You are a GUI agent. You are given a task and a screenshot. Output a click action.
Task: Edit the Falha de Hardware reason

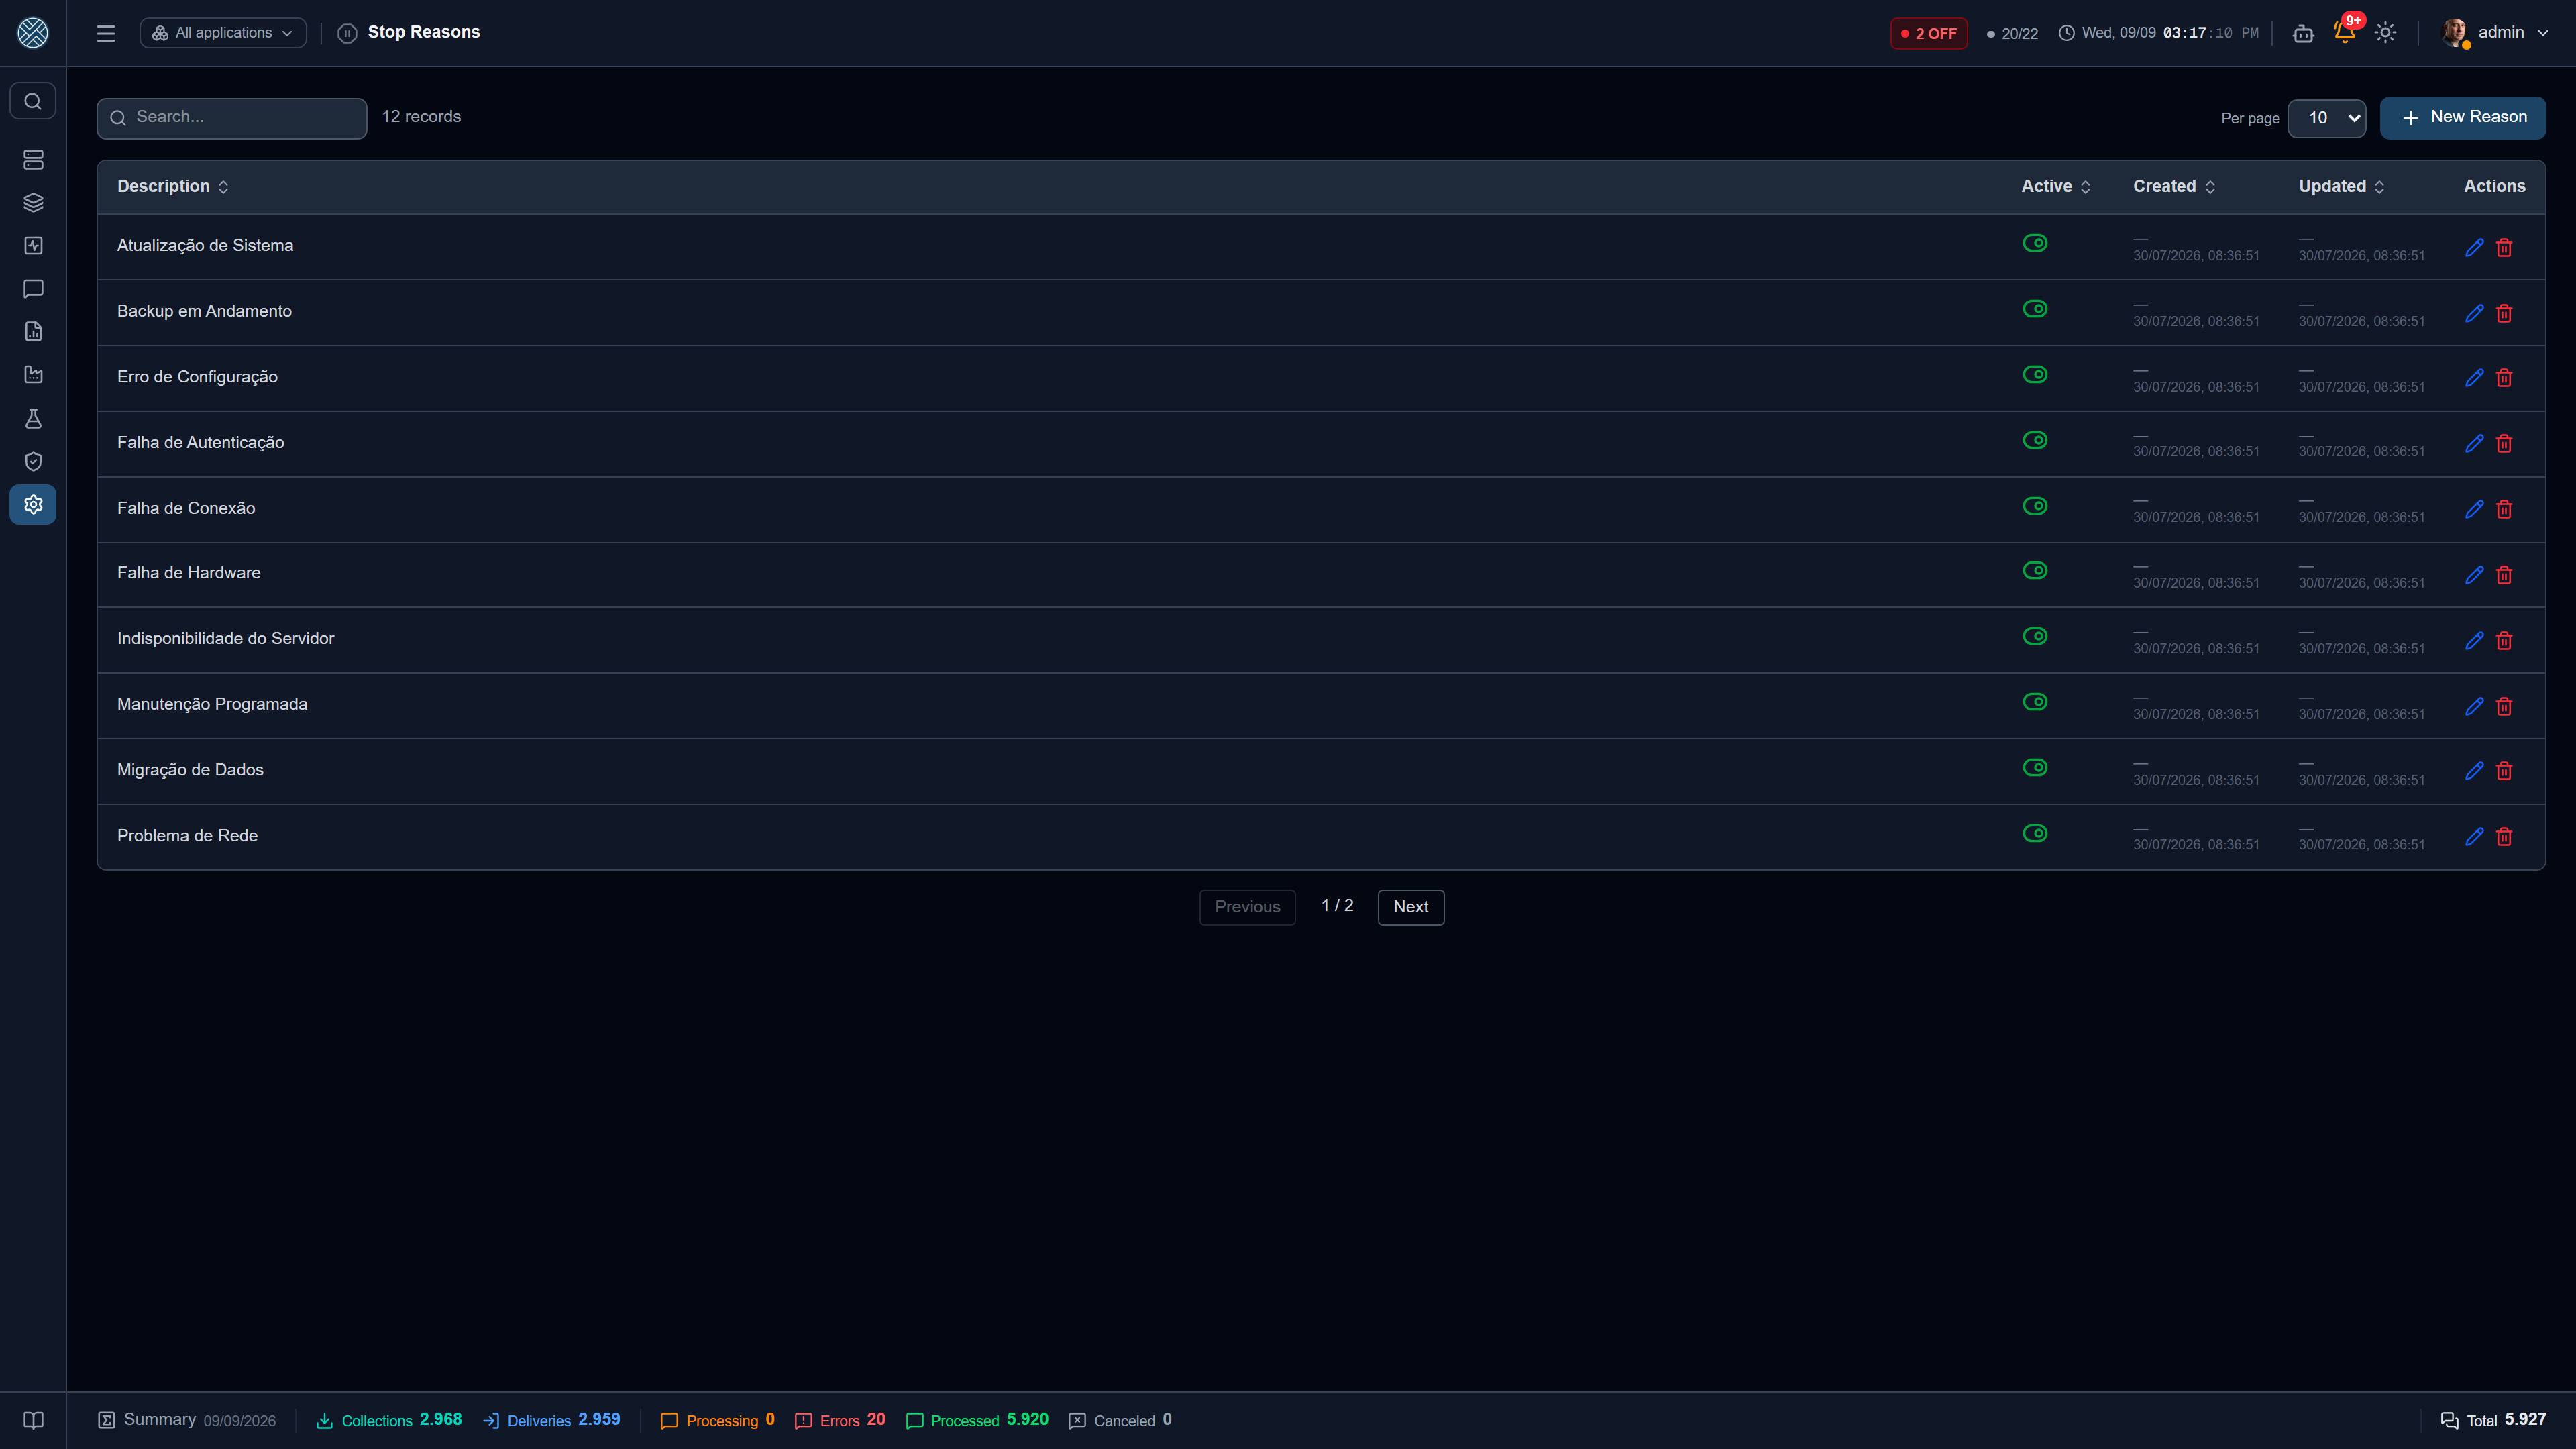2474,575
